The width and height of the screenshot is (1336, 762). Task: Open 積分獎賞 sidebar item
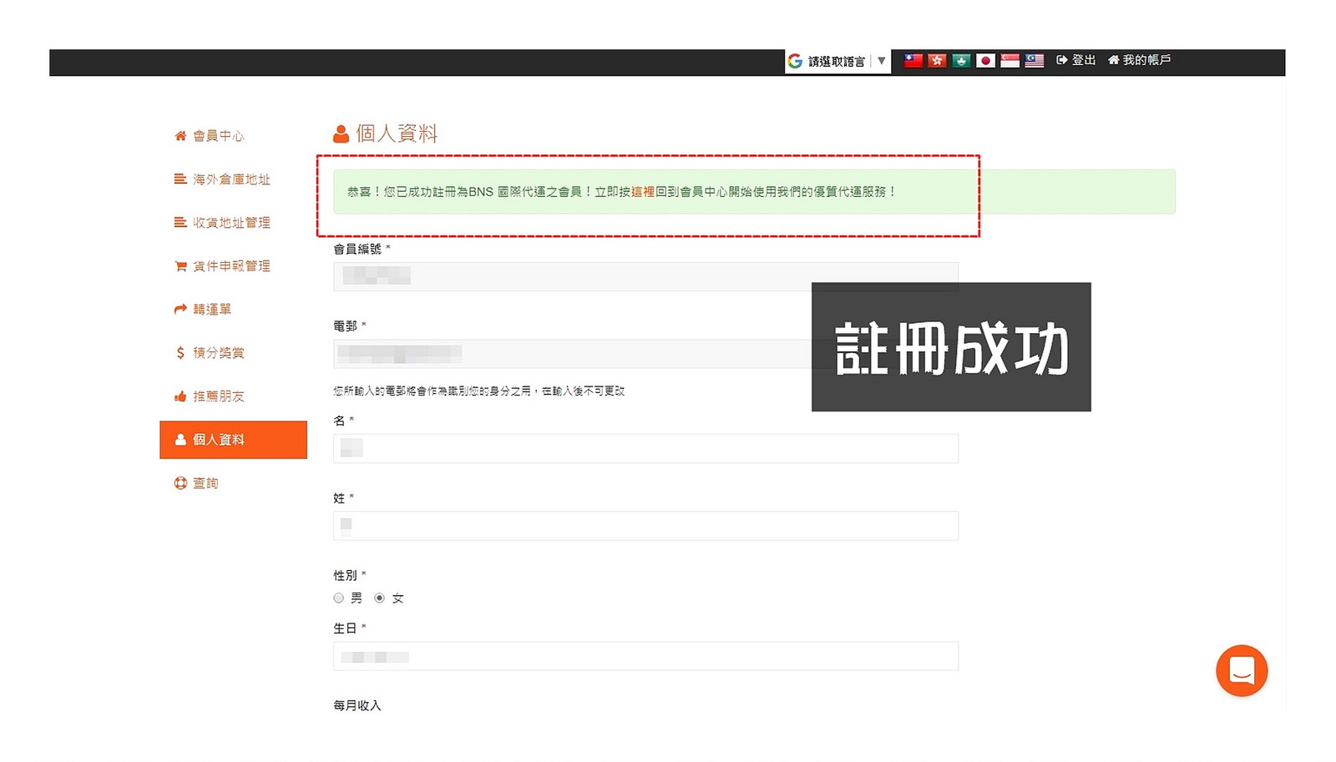click(x=218, y=353)
